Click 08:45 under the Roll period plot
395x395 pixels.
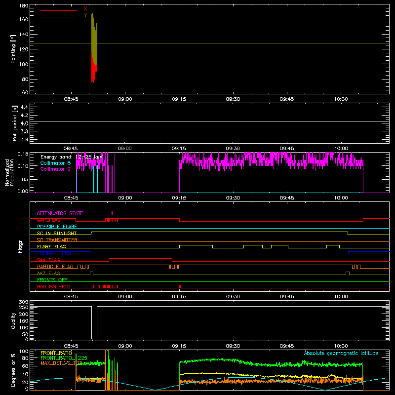click(x=71, y=149)
